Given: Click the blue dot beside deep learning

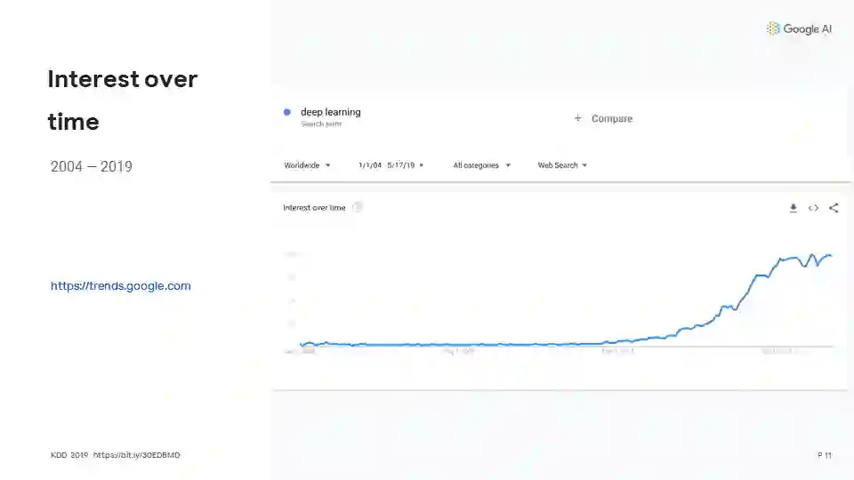Looking at the screenshot, I should point(286,112).
